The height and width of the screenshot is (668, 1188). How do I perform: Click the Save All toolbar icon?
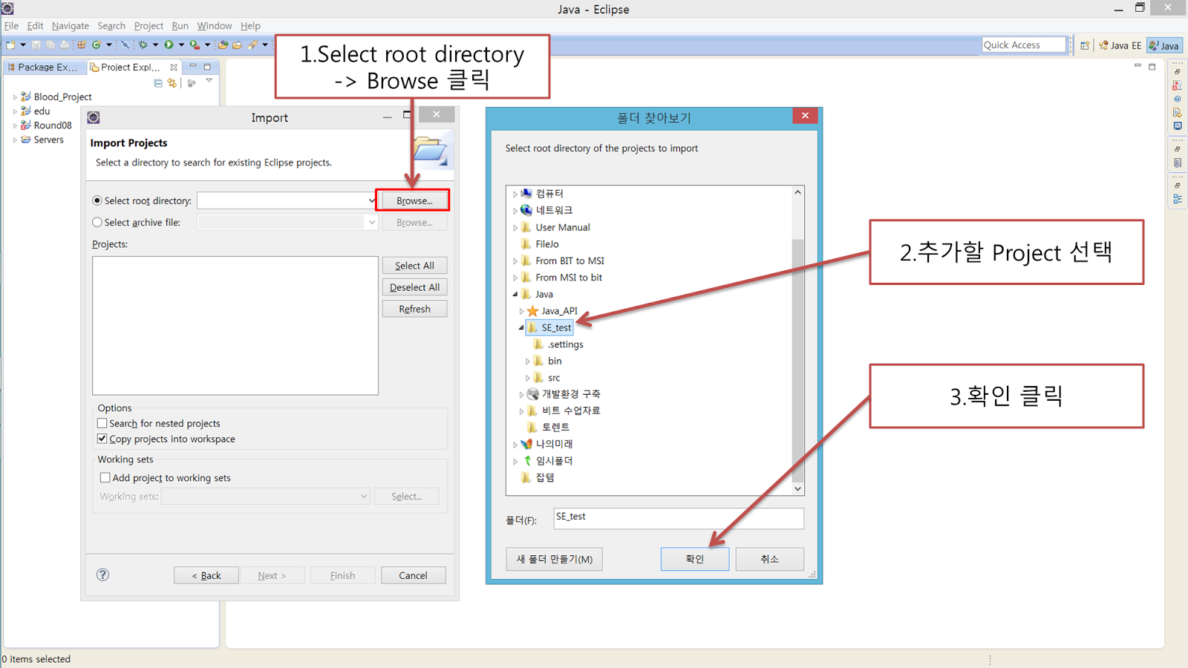50,45
